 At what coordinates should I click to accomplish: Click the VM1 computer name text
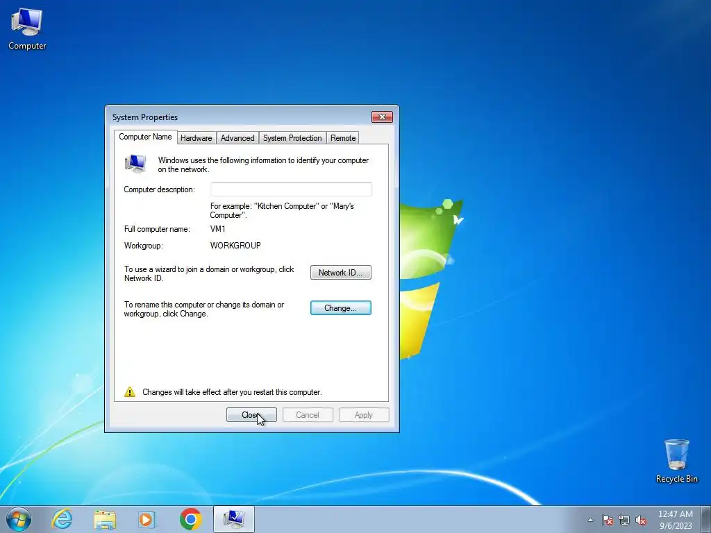click(217, 229)
